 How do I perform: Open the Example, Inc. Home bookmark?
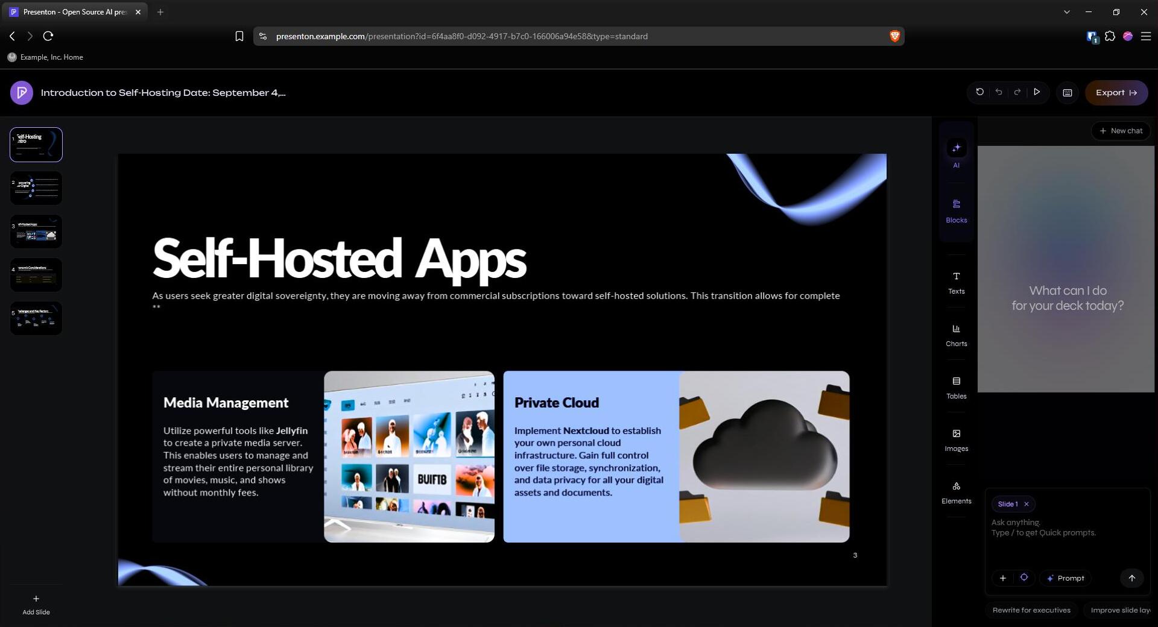point(45,57)
